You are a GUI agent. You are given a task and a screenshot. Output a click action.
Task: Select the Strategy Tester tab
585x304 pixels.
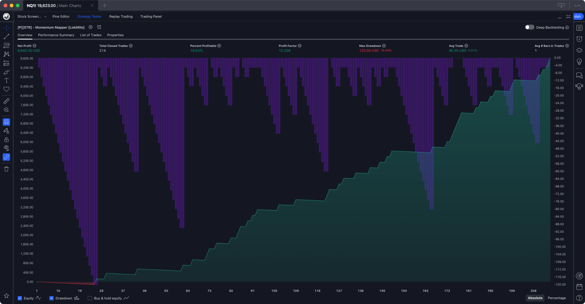(x=89, y=16)
